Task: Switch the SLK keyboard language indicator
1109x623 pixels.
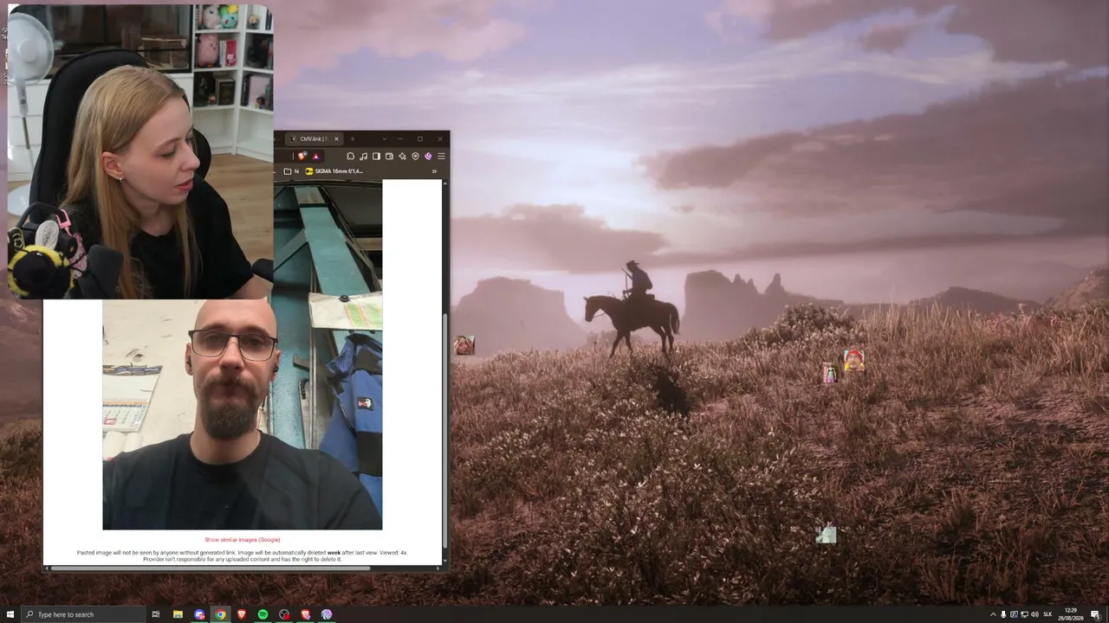Action: [1047, 614]
